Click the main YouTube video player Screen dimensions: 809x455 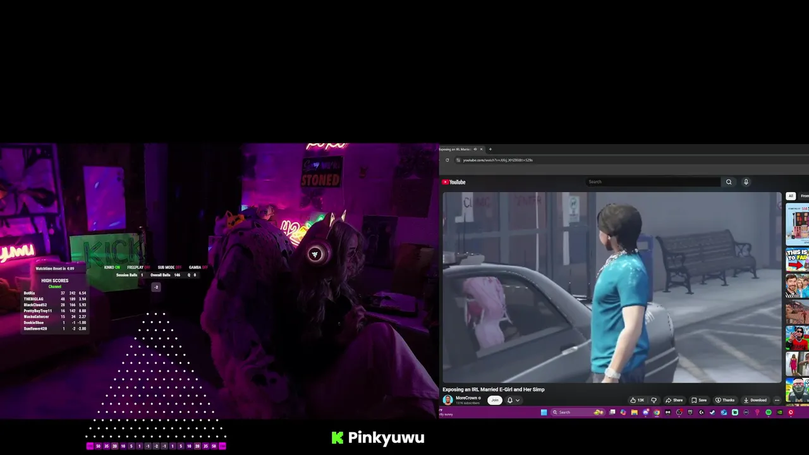click(x=612, y=288)
